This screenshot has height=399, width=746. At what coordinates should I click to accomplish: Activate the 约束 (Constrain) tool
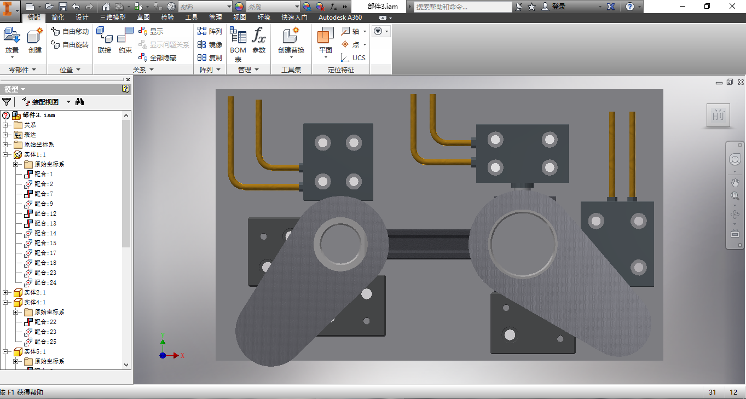pos(125,41)
